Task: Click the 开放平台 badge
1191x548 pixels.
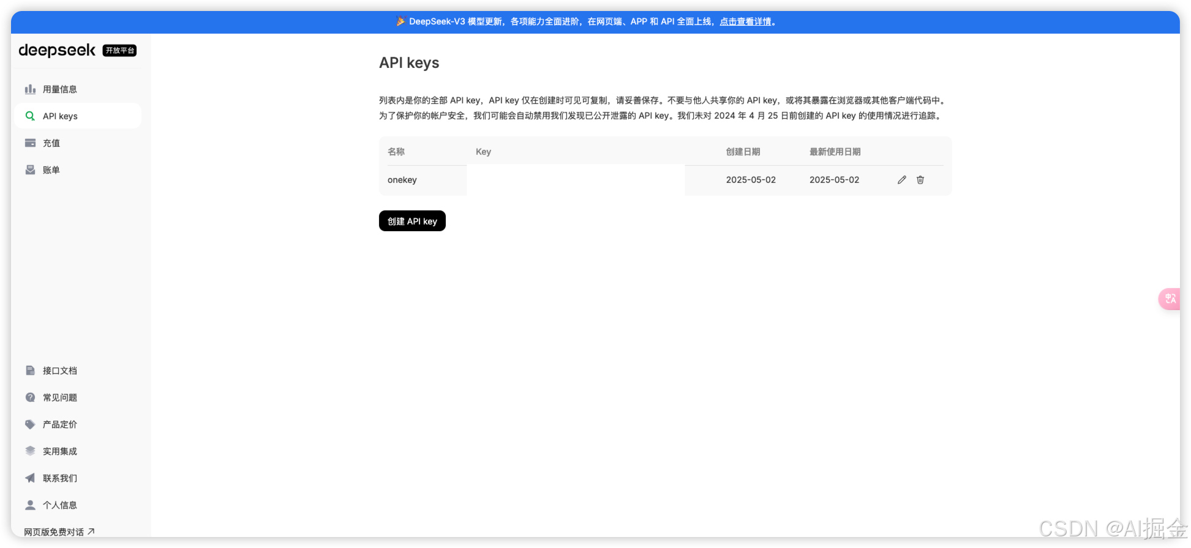Action: [119, 51]
